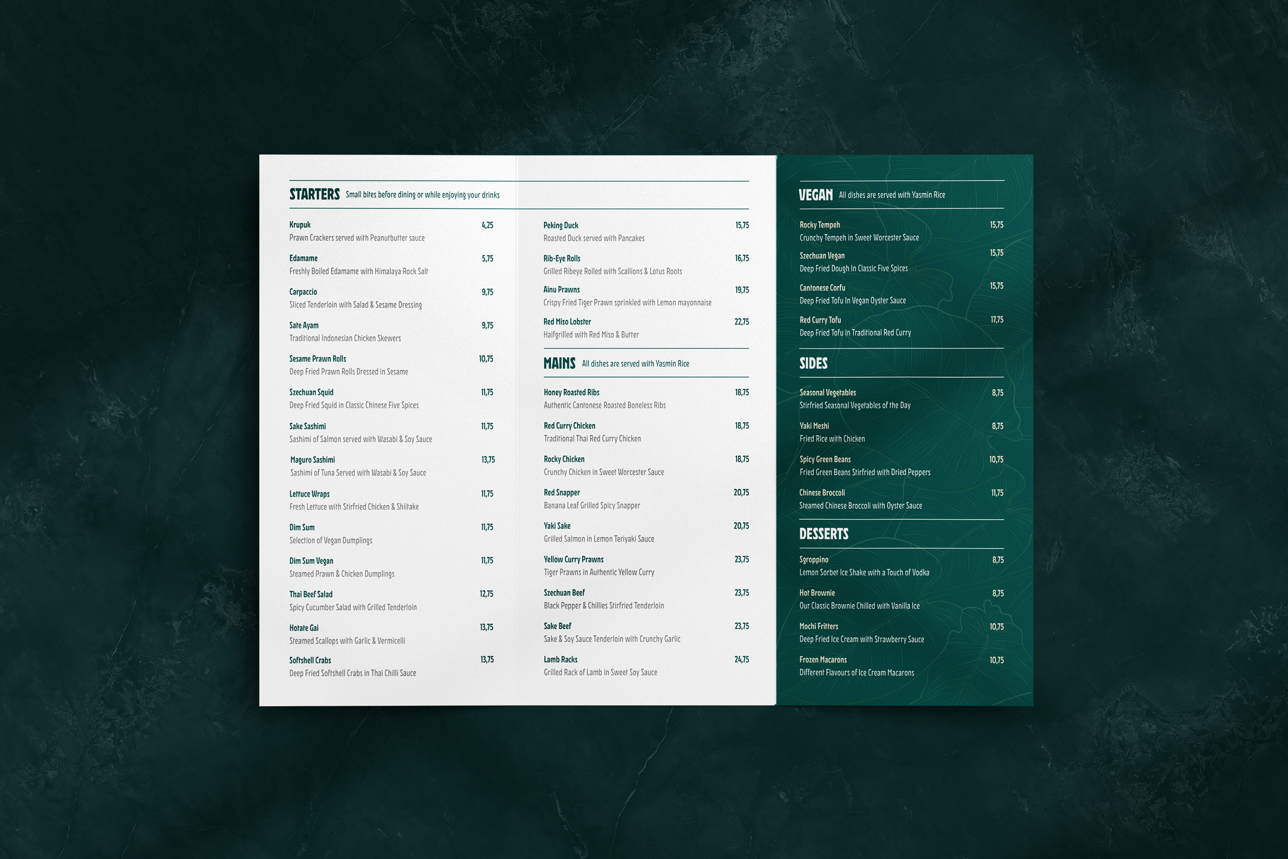Click the Lamb Racks price 24,75

pyautogui.click(x=742, y=660)
